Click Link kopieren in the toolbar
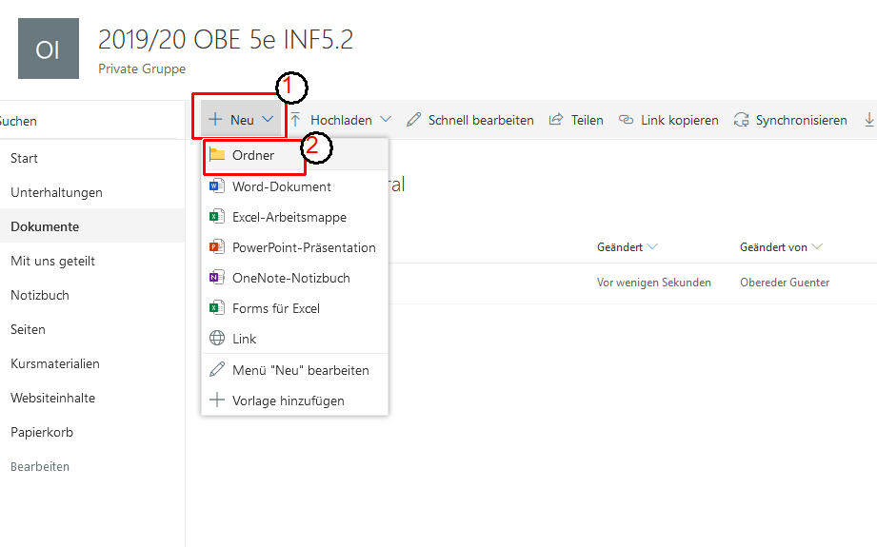 click(668, 120)
